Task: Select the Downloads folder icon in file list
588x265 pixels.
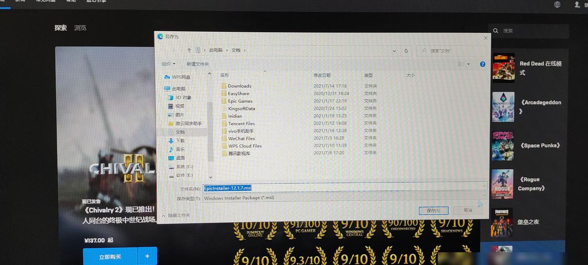Action: pyautogui.click(x=224, y=86)
